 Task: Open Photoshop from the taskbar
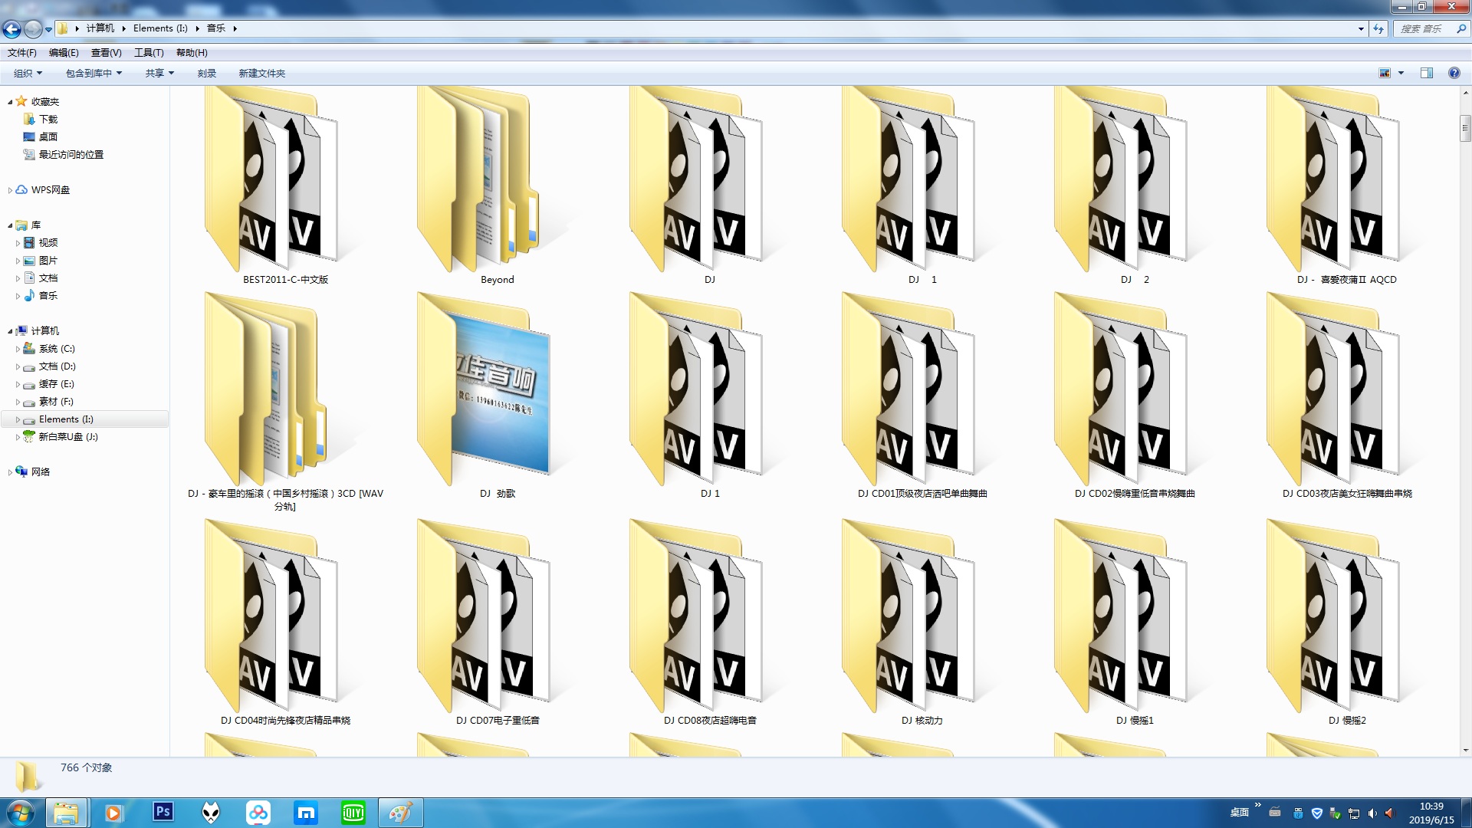pyautogui.click(x=163, y=812)
